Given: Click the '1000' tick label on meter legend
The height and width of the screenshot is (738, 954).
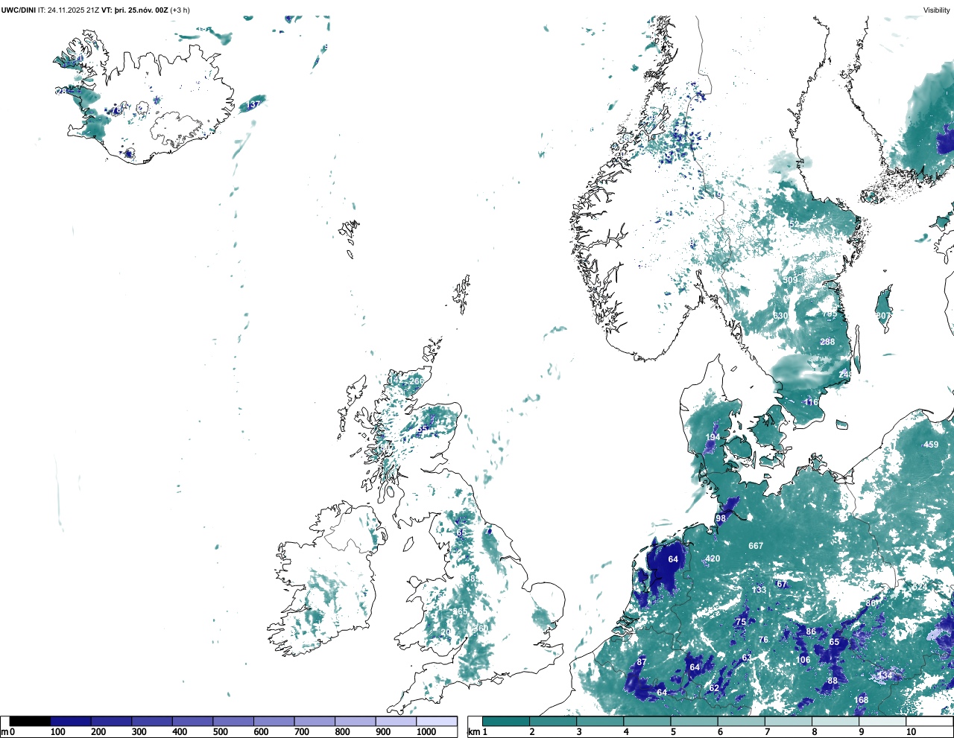Looking at the screenshot, I should click(x=426, y=732).
